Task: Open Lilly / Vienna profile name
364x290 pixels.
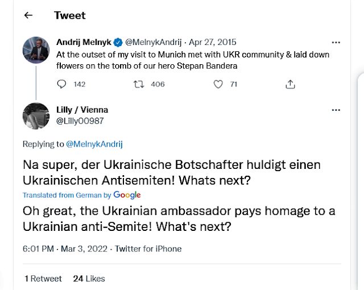Action: tap(82, 110)
